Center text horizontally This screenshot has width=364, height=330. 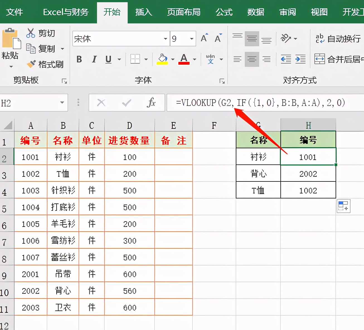252,59
